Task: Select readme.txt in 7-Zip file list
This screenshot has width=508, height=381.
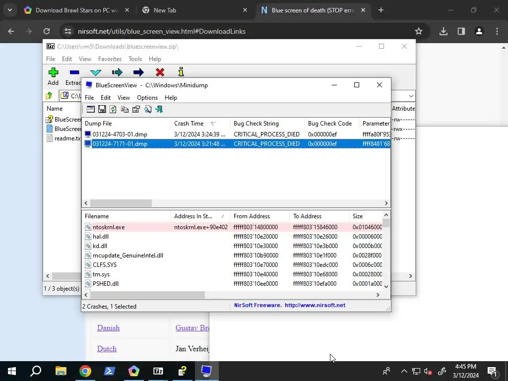Action: [63, 138]
